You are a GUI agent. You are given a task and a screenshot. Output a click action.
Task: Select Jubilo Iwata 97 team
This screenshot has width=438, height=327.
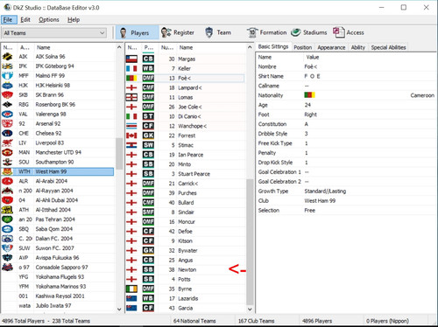pos(58,306)
